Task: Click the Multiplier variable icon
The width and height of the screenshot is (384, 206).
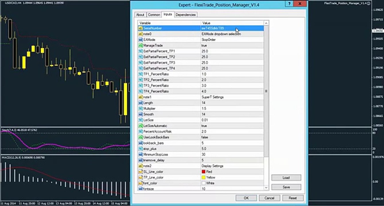Action: click(x=141, y=108)
